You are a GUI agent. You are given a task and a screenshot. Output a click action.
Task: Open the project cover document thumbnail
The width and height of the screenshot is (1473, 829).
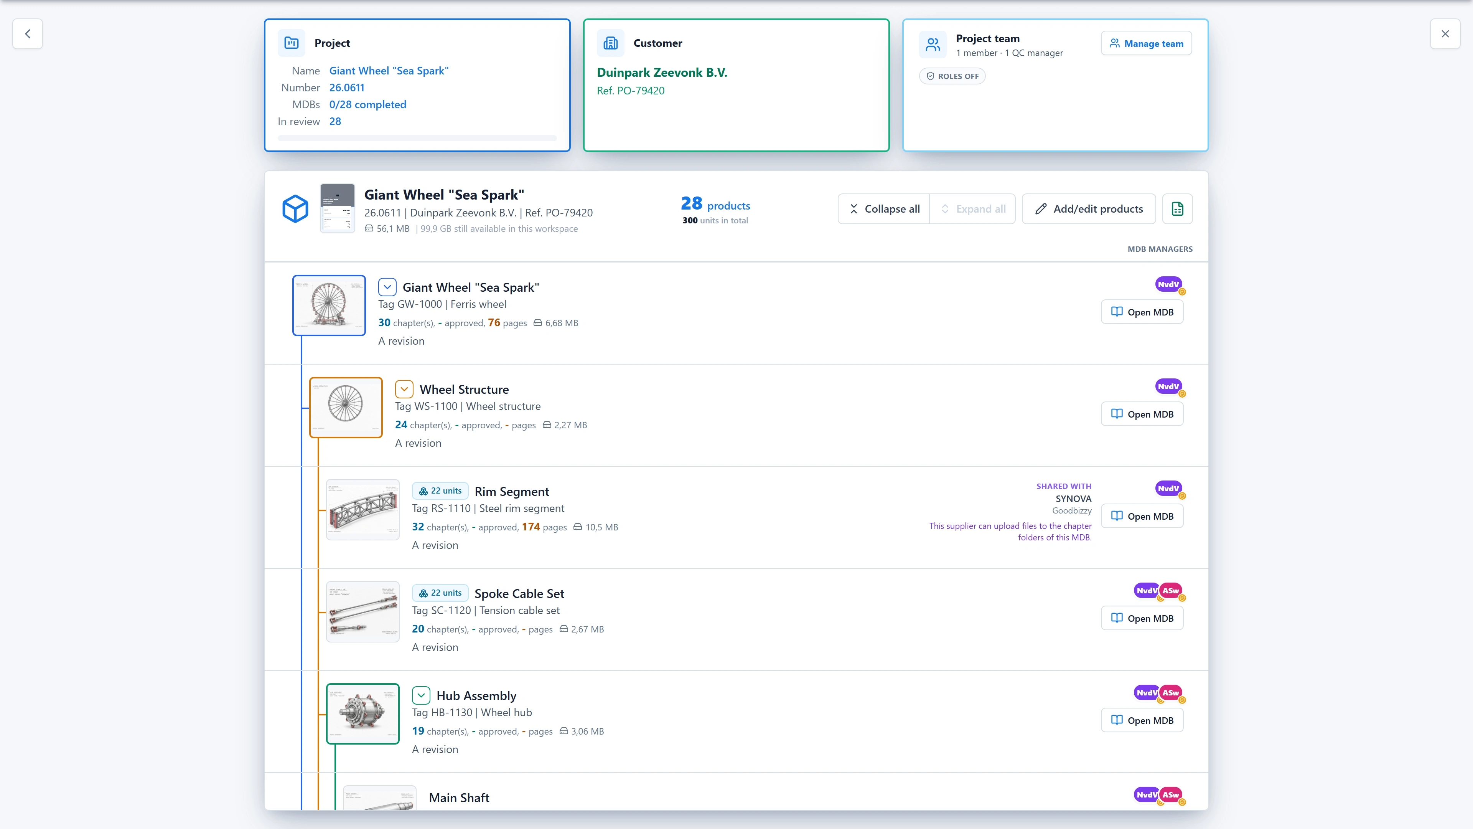(x=338, y=208)
